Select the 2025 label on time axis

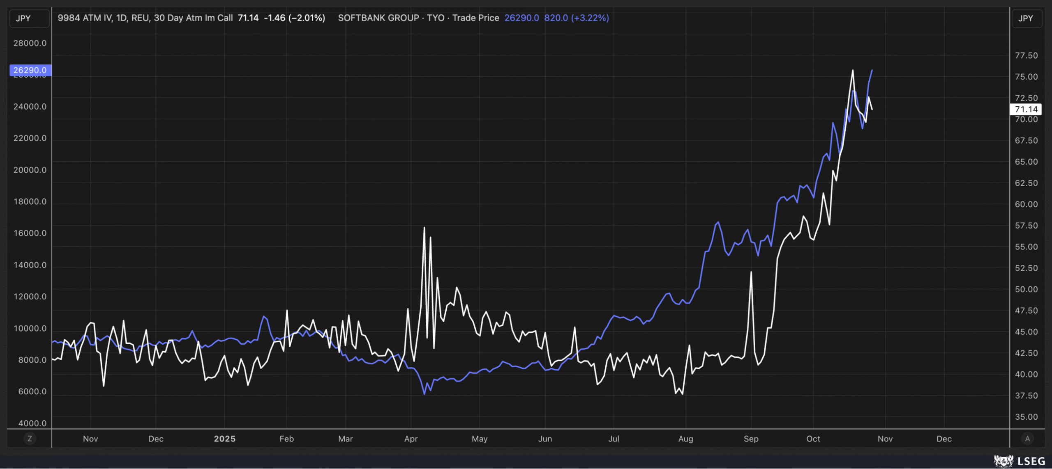click(x=224, y=439)
